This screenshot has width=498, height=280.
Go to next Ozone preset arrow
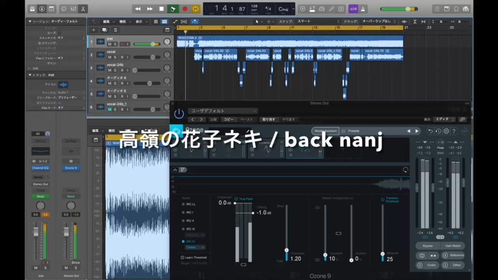click(x=417, y=131)
